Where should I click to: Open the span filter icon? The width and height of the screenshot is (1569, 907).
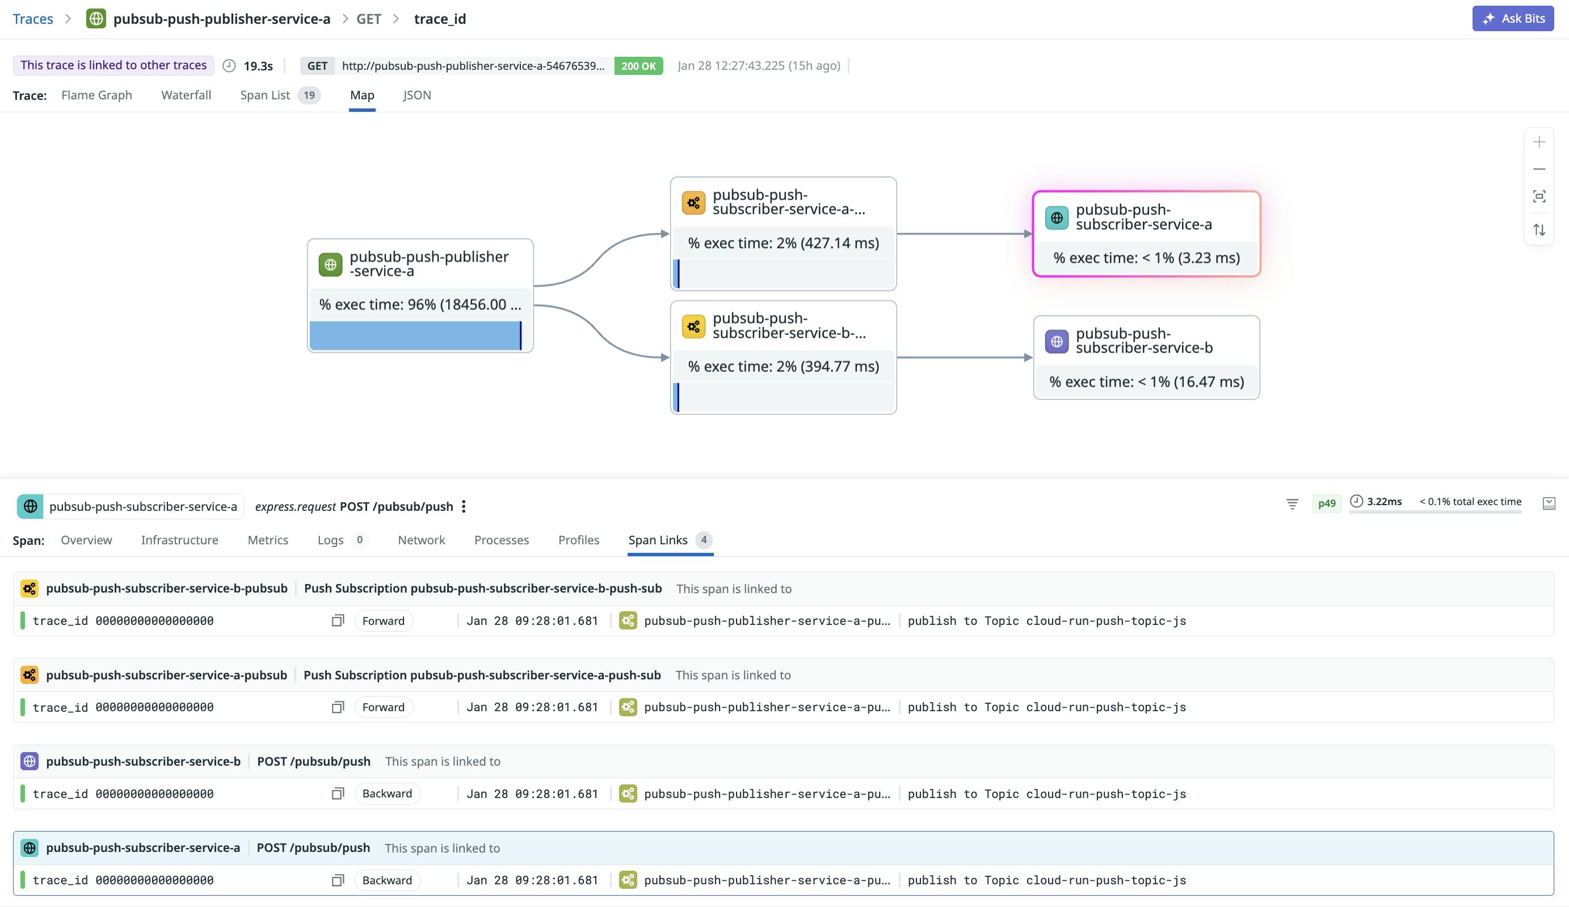[1293, 503]
